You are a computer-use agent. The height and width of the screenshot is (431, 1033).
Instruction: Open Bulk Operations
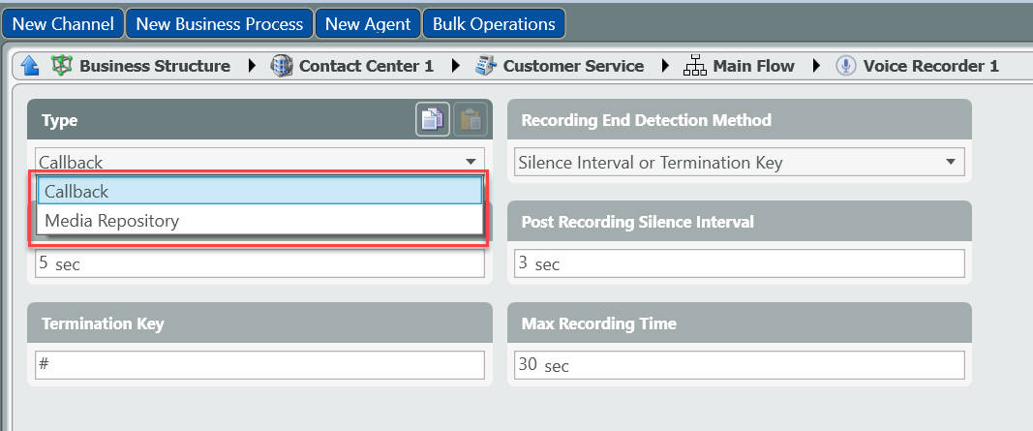(494, 23)
